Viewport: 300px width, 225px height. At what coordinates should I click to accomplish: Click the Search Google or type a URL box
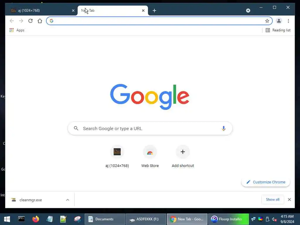pyautogui.click(x=150, y=128)
